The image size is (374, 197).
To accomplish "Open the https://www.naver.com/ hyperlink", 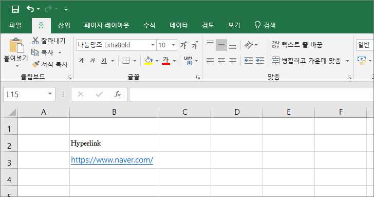I will [112, 160].
